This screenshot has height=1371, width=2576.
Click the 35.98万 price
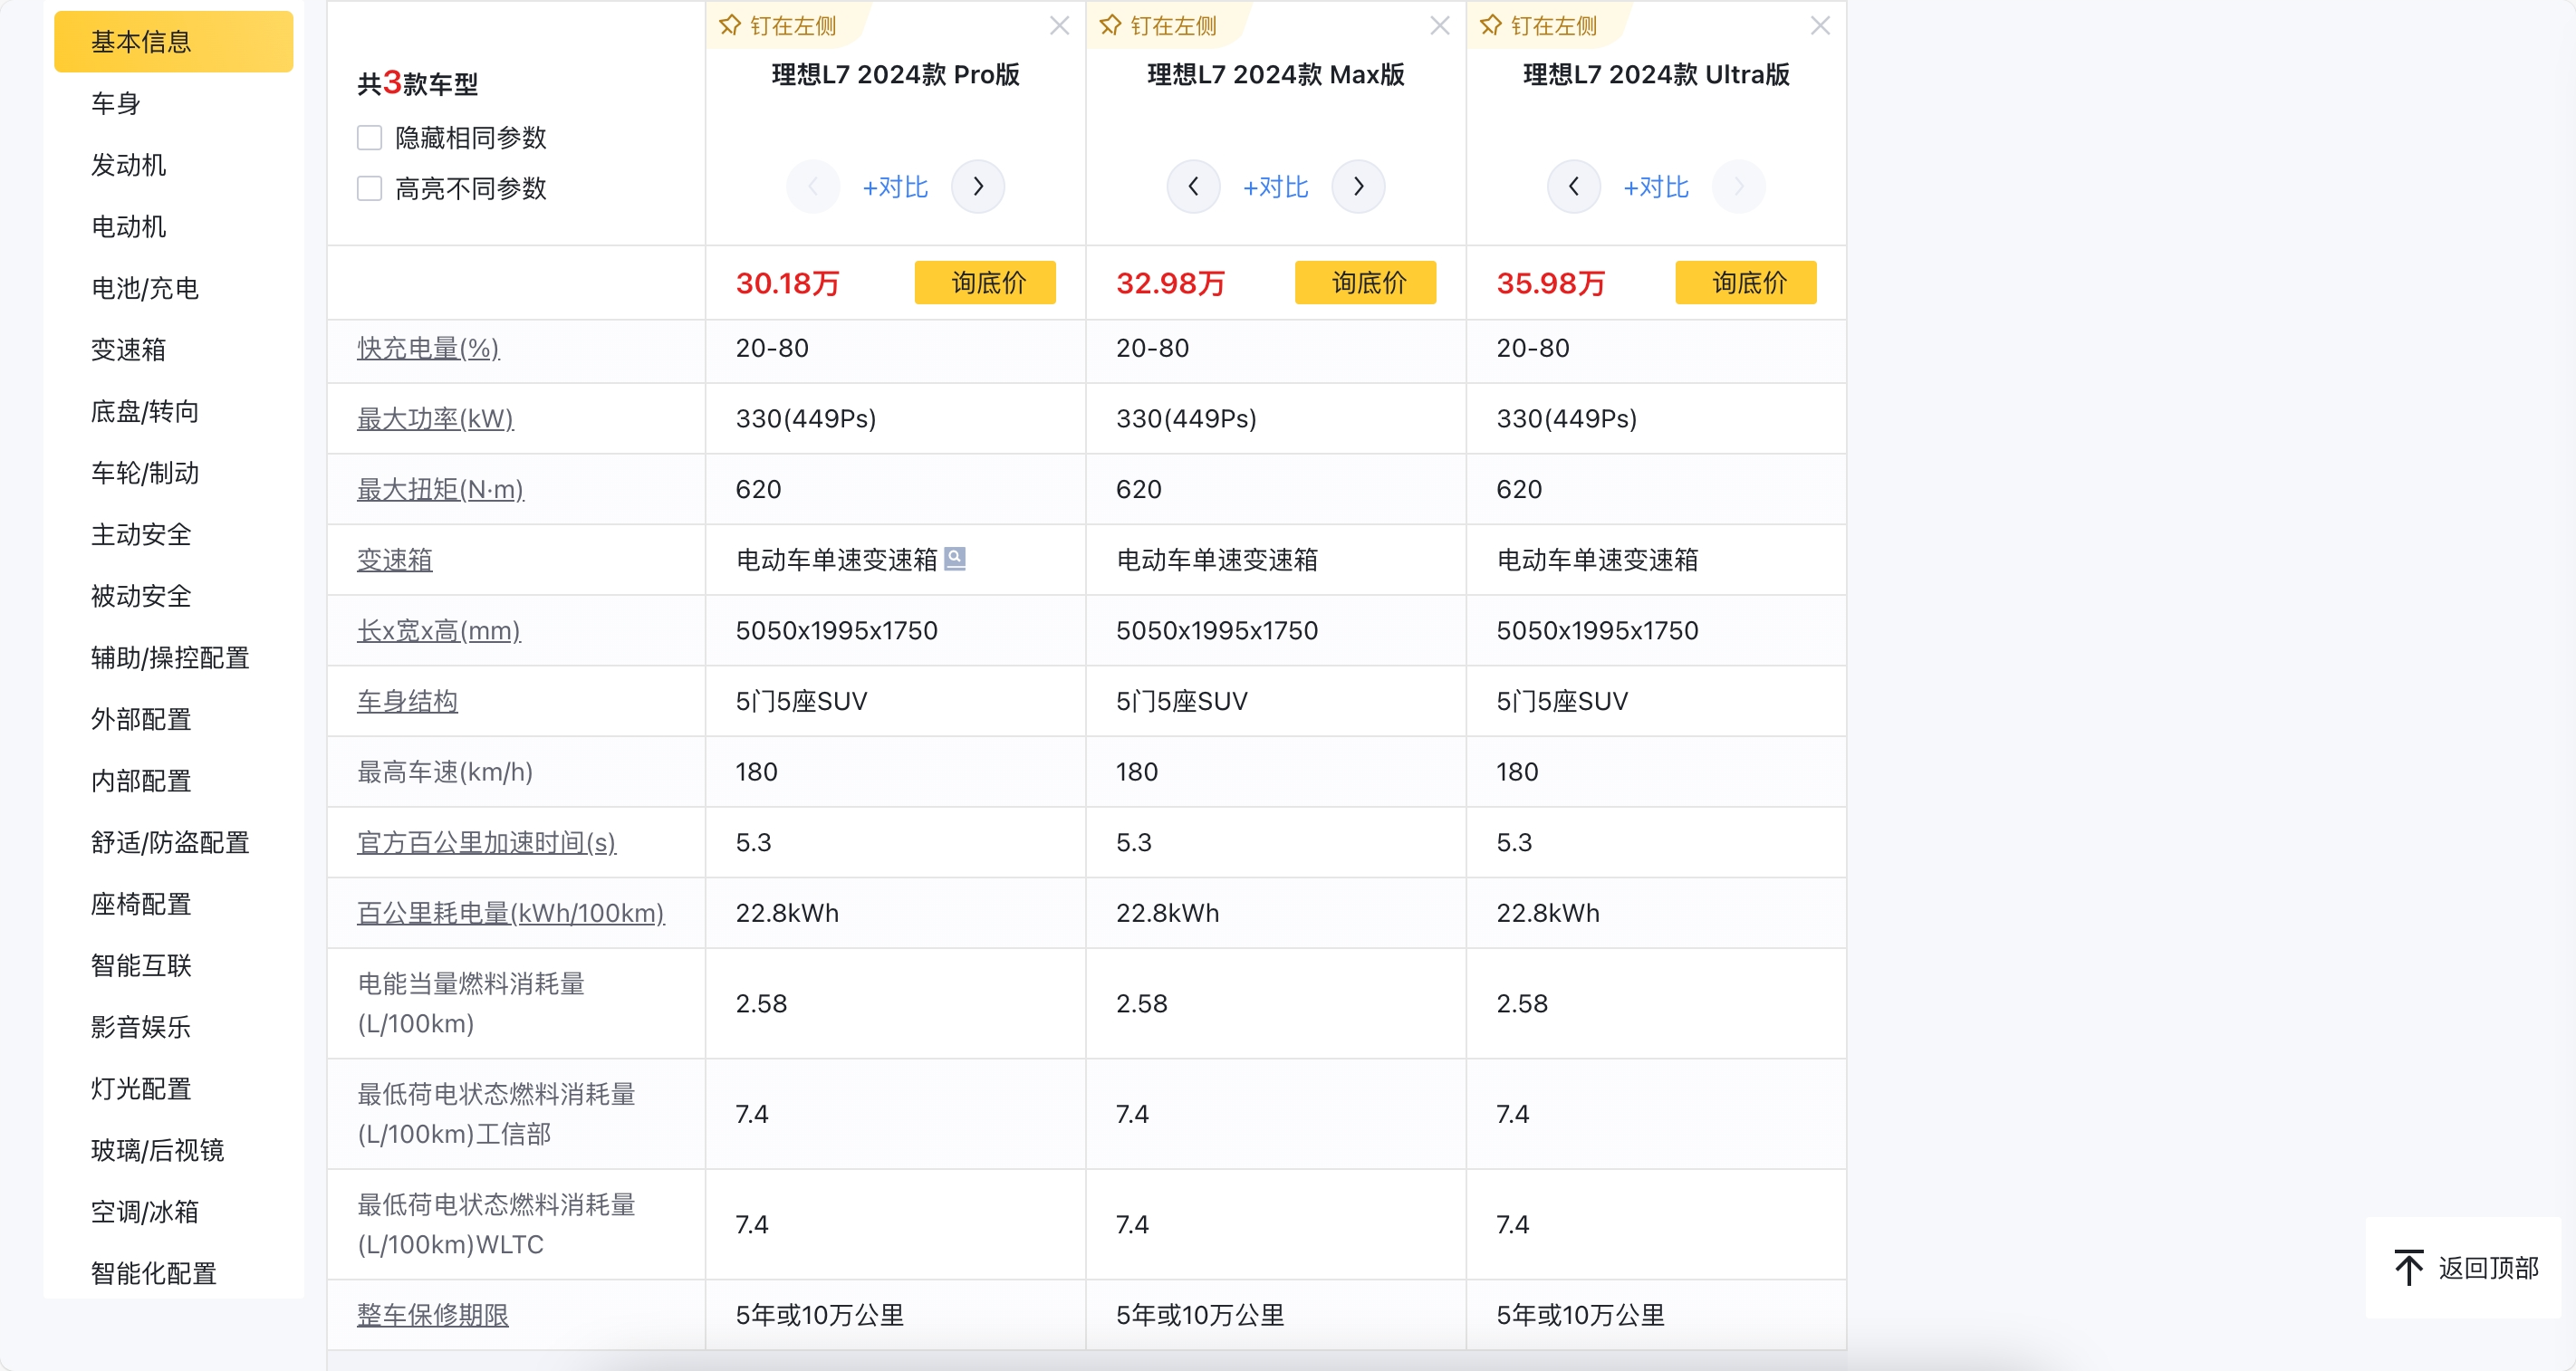(1551, 284)
